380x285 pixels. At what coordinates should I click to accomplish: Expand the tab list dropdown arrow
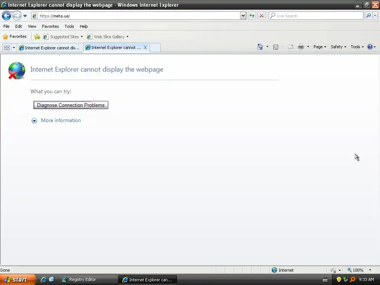14,48
